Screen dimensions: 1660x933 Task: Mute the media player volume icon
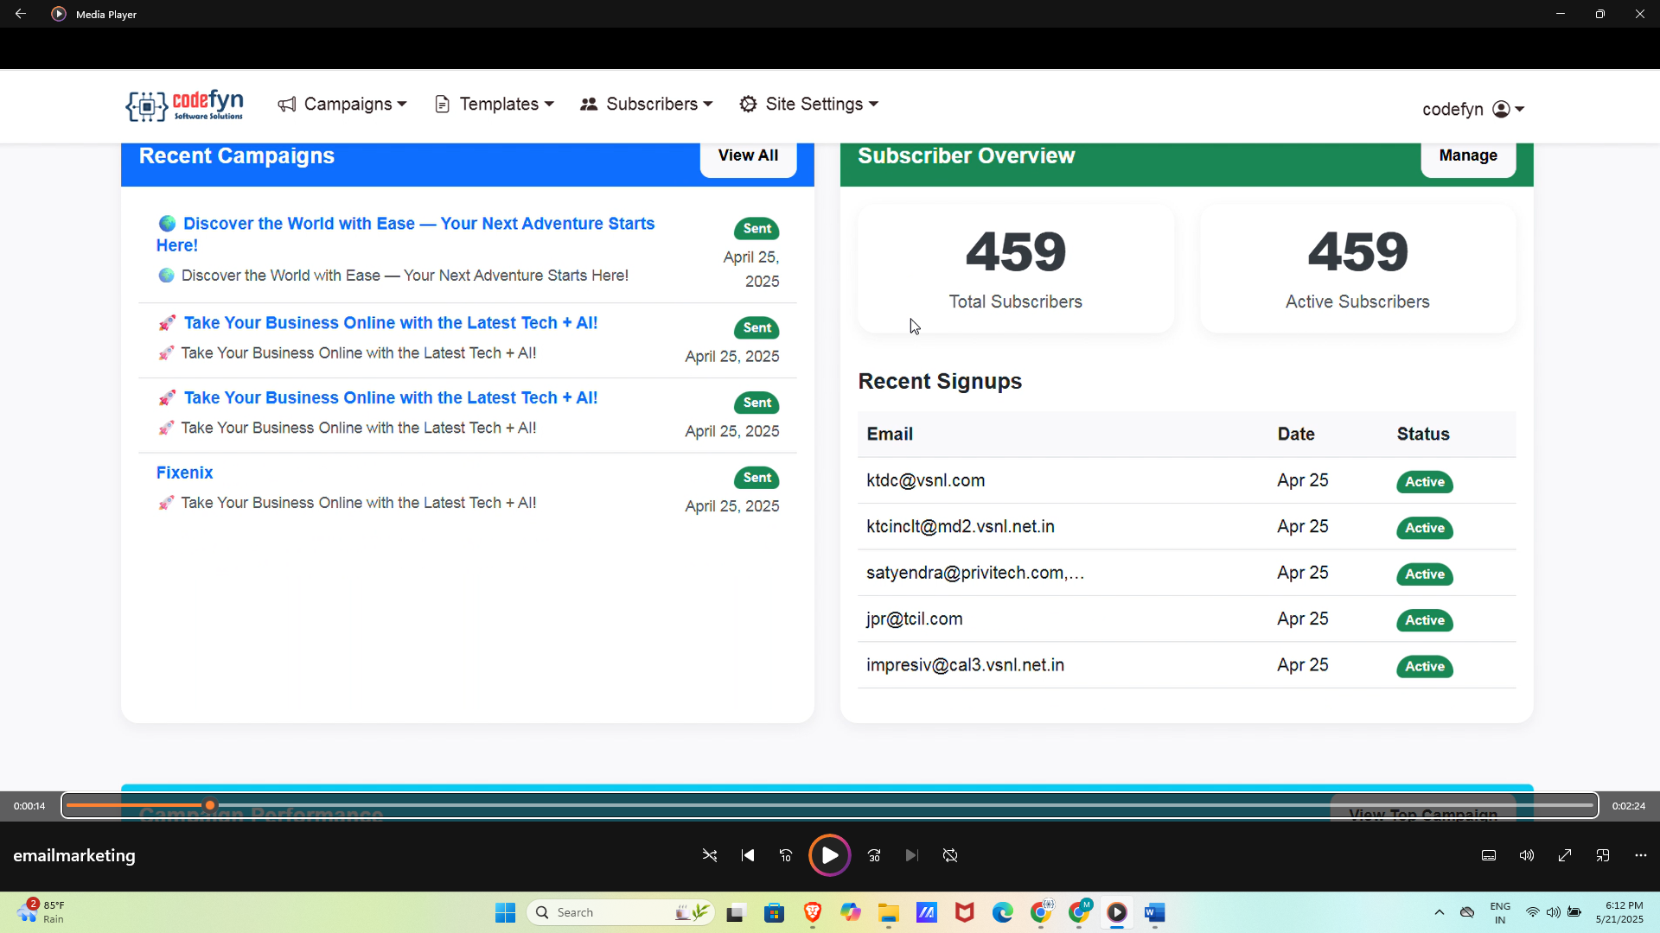[1527, 855]
